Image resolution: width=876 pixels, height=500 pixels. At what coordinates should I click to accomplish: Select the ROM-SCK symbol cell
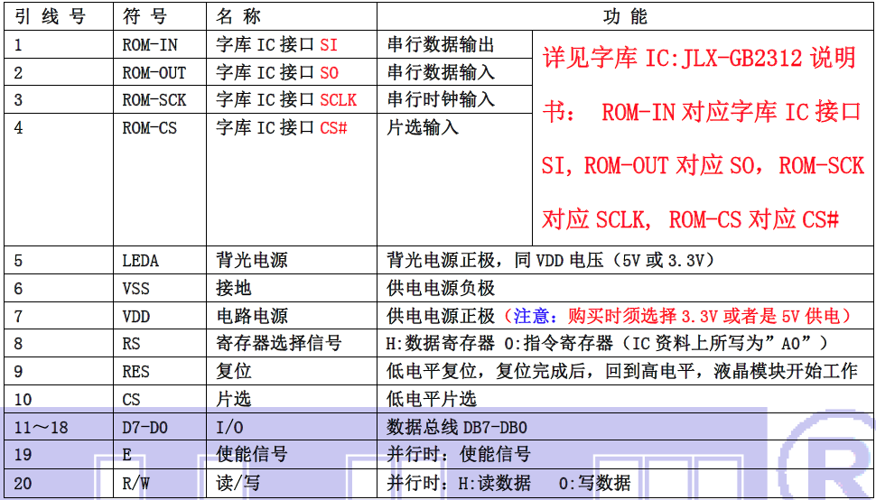point(154,100)
